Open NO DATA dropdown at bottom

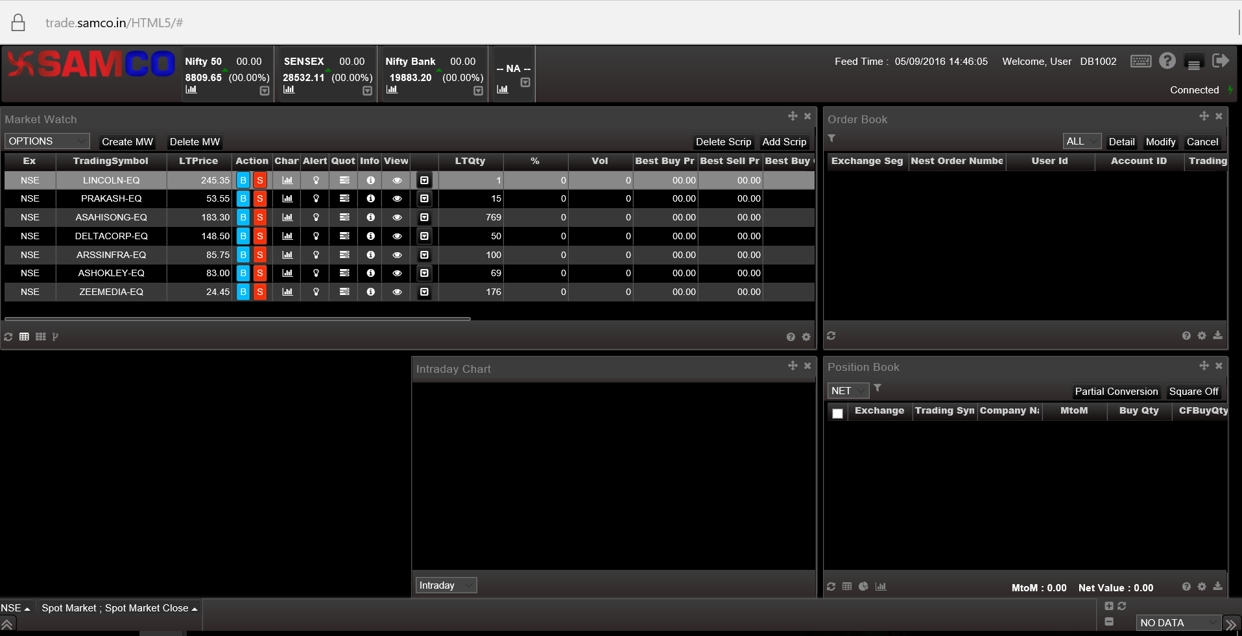pos(1178,622)
